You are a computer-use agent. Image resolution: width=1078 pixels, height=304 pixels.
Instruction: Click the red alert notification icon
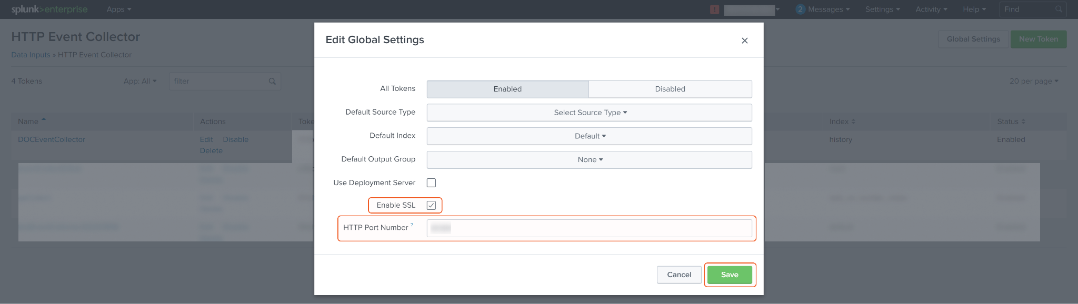point(714,9)
